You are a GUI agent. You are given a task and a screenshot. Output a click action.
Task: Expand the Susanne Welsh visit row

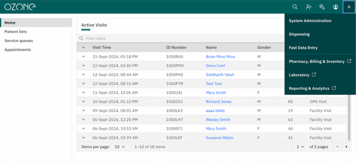pos(83,137)
